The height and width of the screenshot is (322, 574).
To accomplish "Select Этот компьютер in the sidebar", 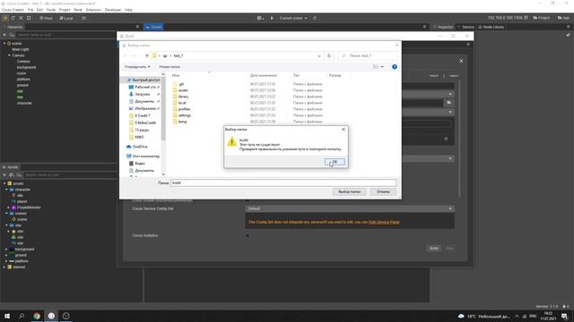I will tap(143, 157).
